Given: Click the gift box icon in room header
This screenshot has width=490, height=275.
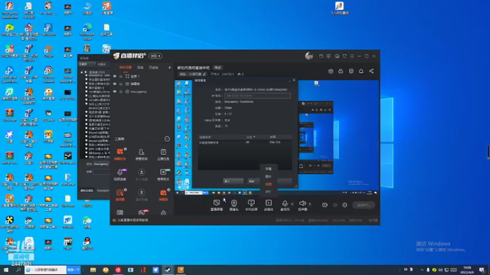Looking at the screenshot, I should tap(331, 71).
